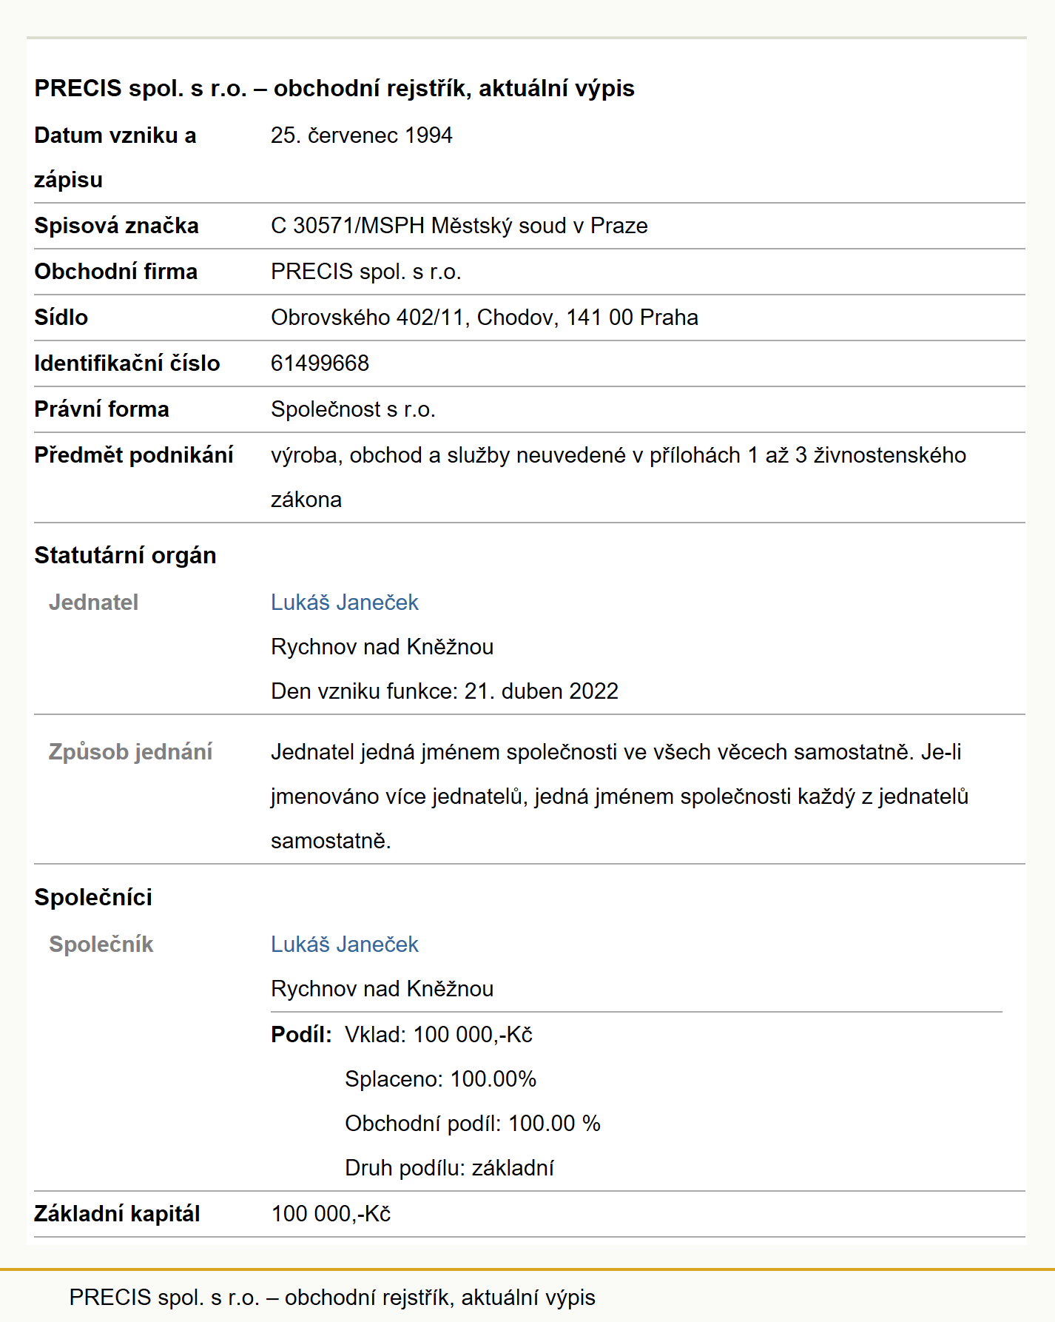Image resolution: width=1055 pixels, height=1322 pixels.
Task: Click the Druh podílu základní line
Action: [449, 1168]
